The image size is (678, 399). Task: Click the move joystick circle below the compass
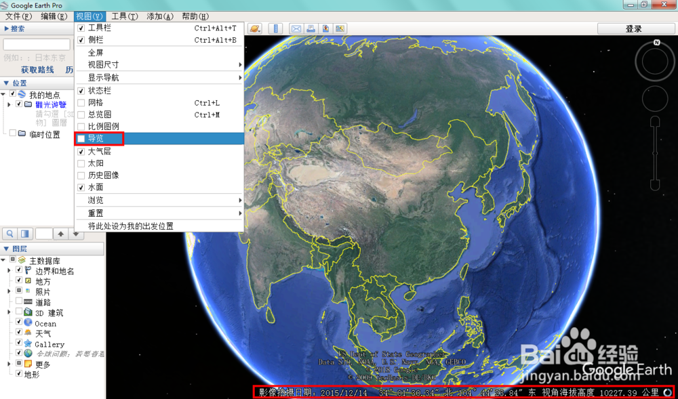tap(655, 98)
